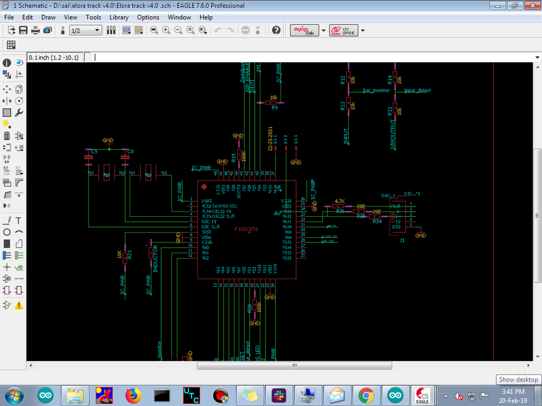542x406 pixels.
Task: Click the LTC Spice button
Action: point(343,30)
